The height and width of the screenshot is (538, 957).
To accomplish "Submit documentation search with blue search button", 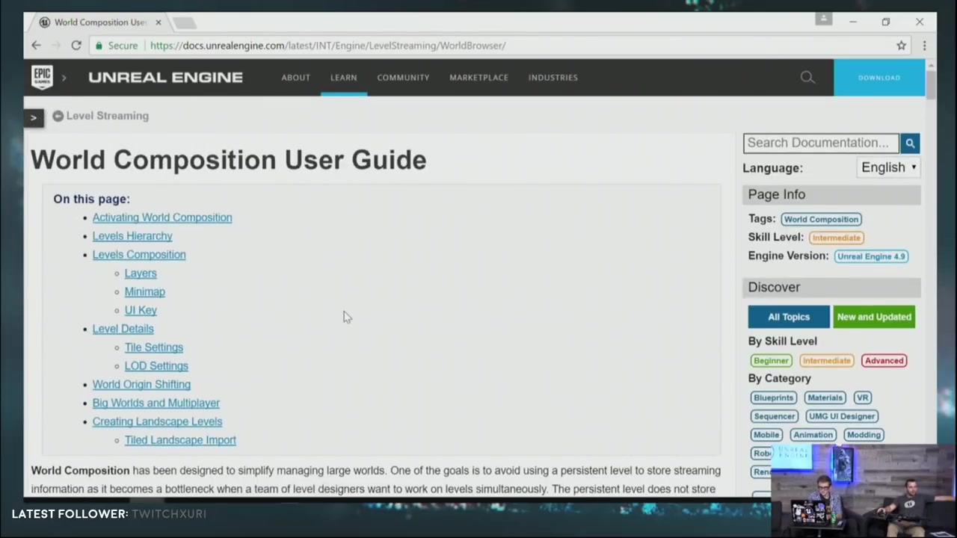I will coord(910,143).
